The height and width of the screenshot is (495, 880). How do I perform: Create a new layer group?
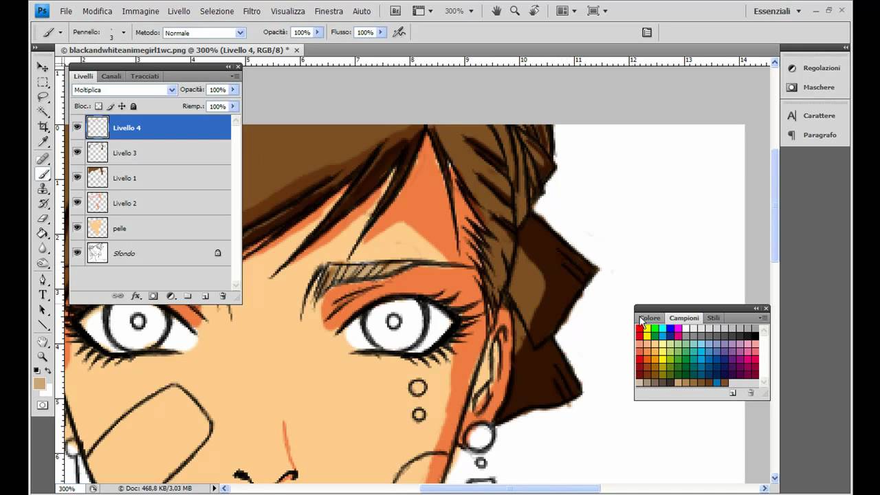pyautogui.click(x=188, y=296)
